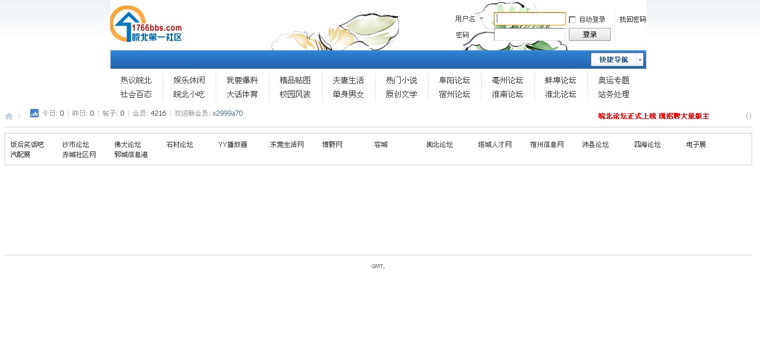760x357 pixels.
Task: Open friend link 饭后笑话吧
Action: (x=27, y=145)
